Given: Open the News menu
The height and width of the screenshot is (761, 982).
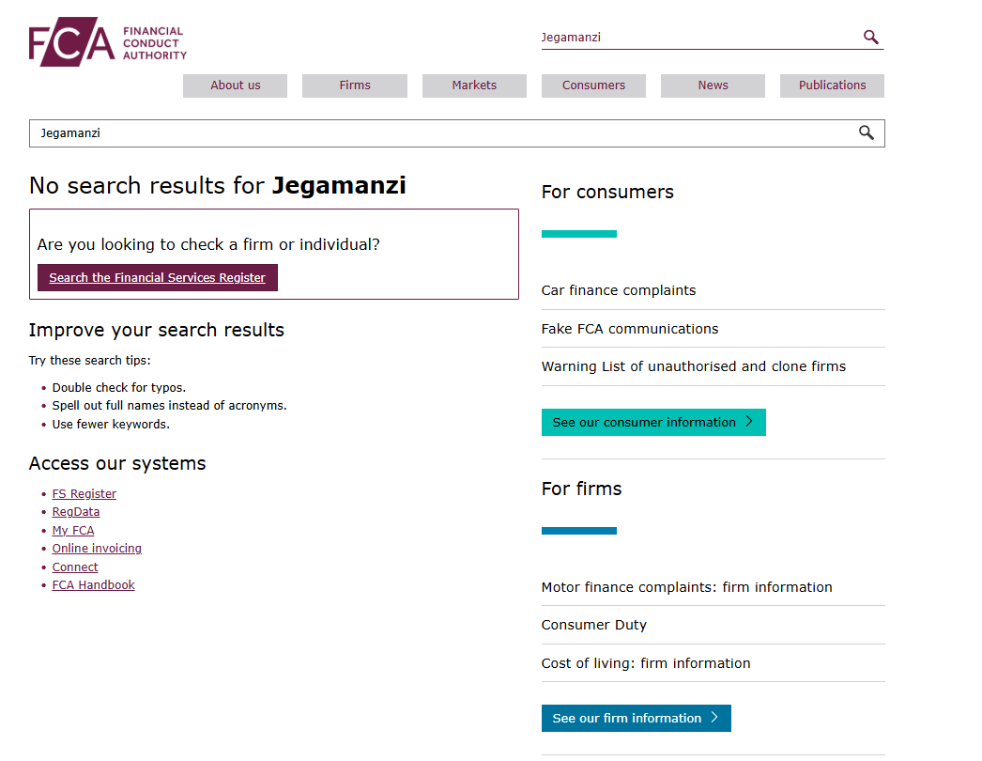Looking at the screenshot, I should point(713,85).
